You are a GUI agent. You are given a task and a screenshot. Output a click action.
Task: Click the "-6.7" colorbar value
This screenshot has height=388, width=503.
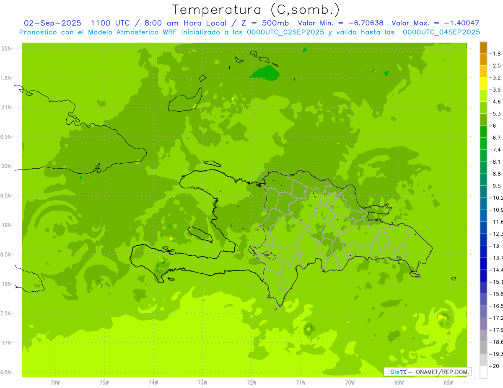[495, 138]
